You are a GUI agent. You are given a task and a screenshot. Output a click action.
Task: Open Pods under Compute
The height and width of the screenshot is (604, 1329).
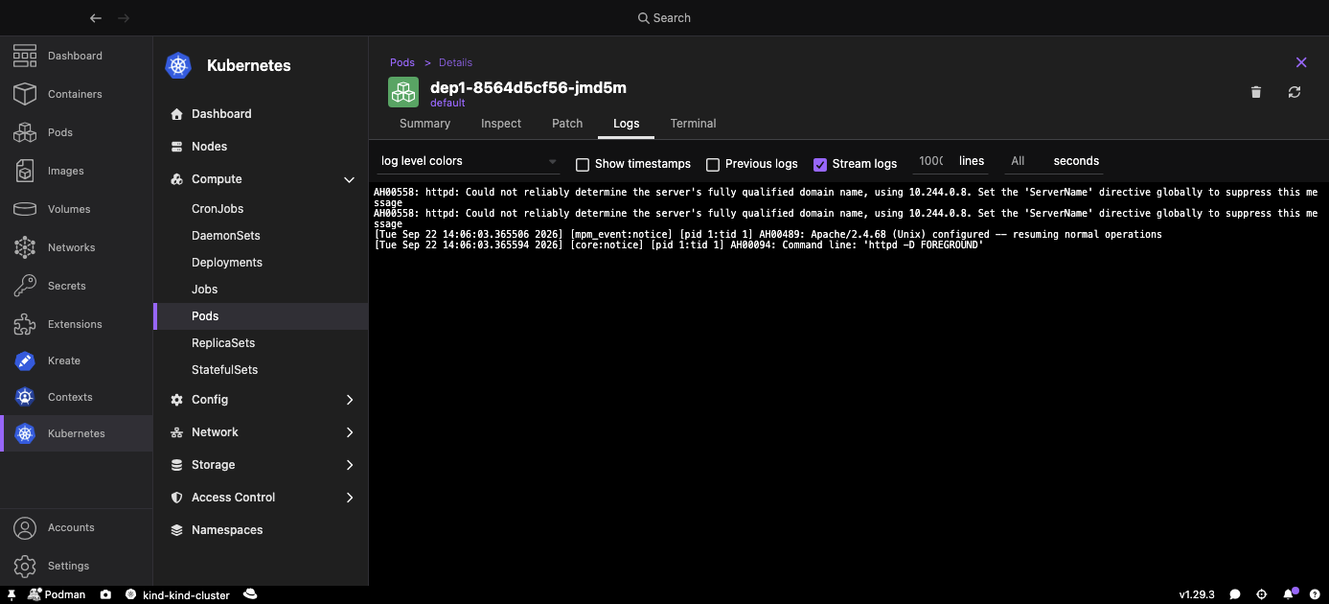point(261,316)
